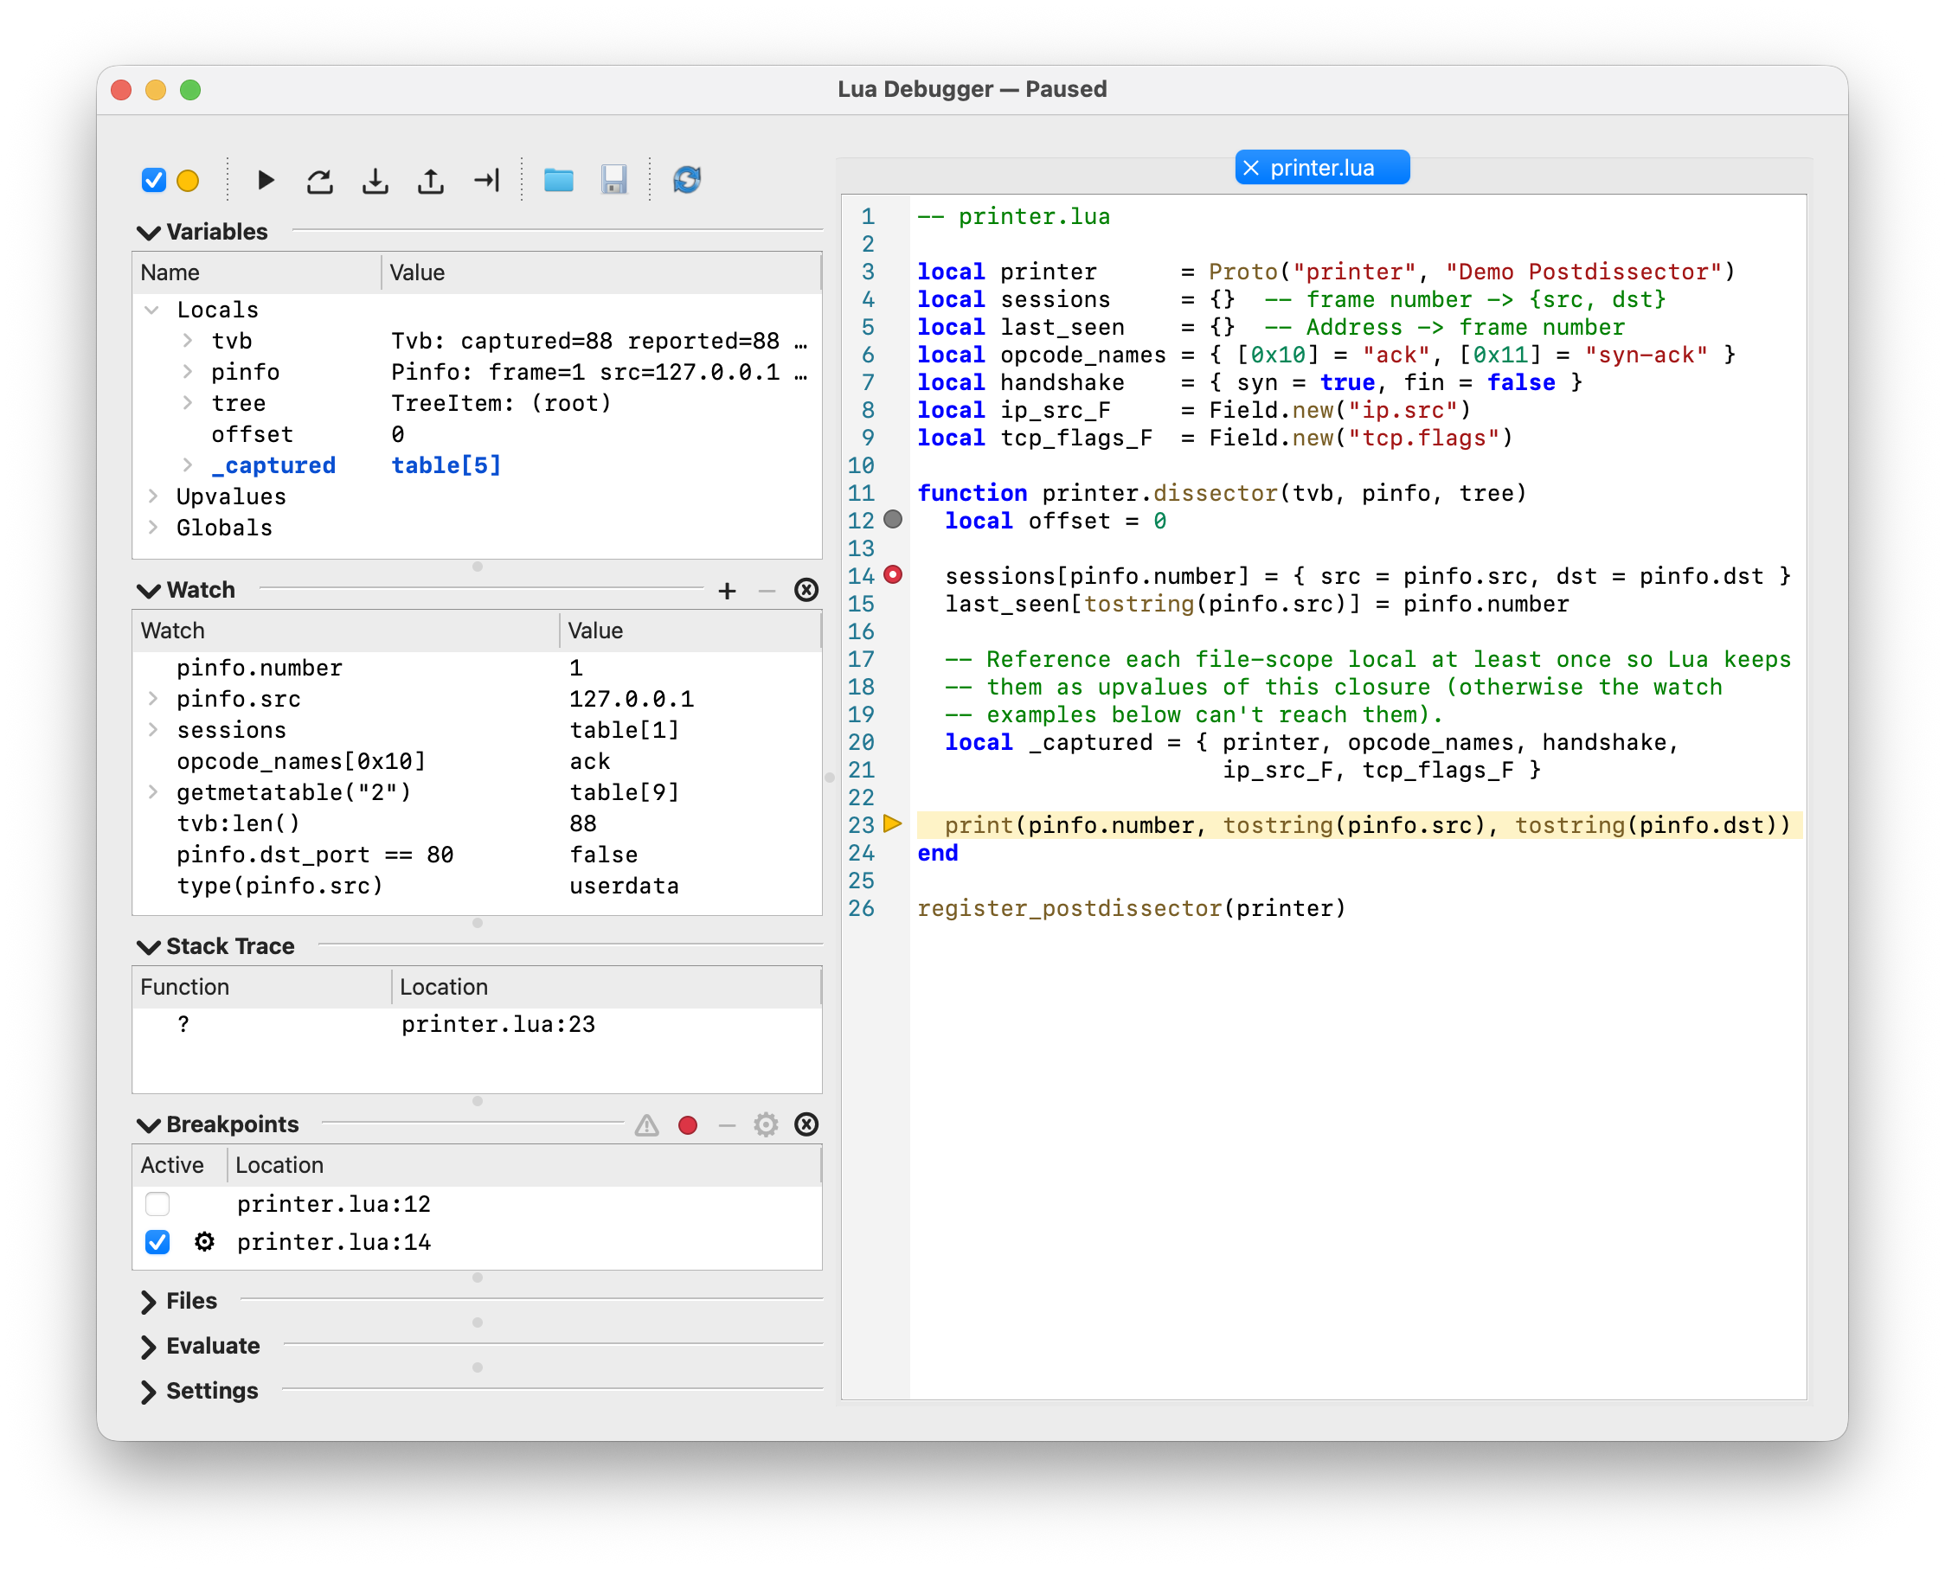Select the offset variable row
1945x1569 pixels.
[477, 435]
